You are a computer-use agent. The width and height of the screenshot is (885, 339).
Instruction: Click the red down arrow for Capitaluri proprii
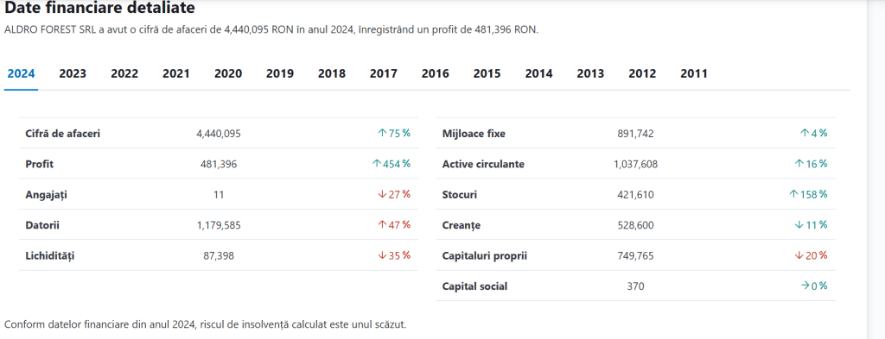click(x=799, y=255)
